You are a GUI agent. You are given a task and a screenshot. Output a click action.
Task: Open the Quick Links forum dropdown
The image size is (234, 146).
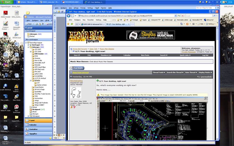pos(185,55)
